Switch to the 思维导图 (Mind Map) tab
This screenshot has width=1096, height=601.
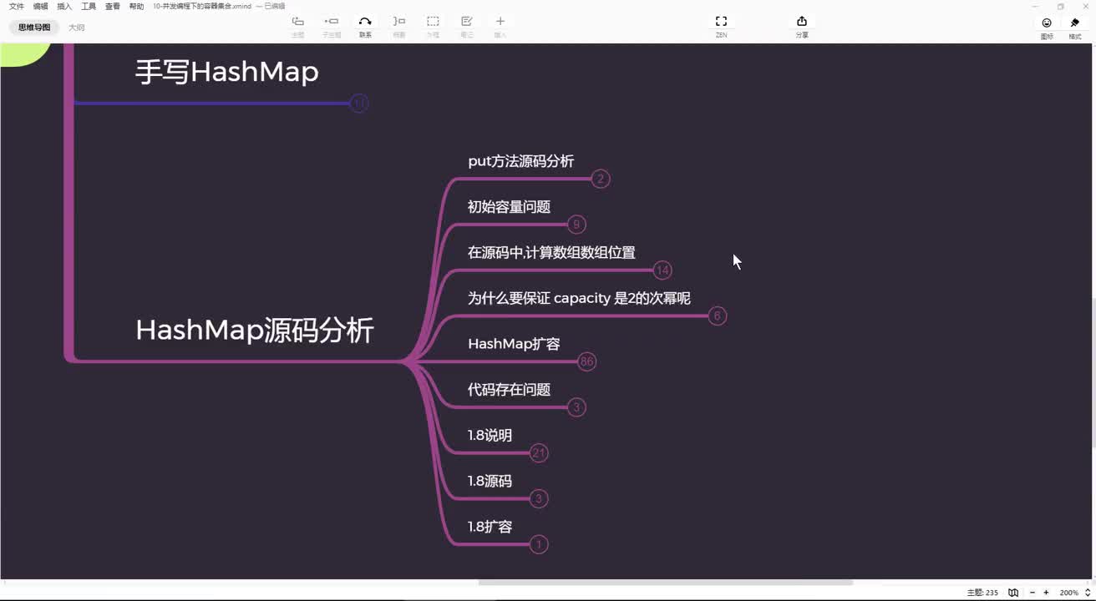pyautogui.click(x=34, y=28)
